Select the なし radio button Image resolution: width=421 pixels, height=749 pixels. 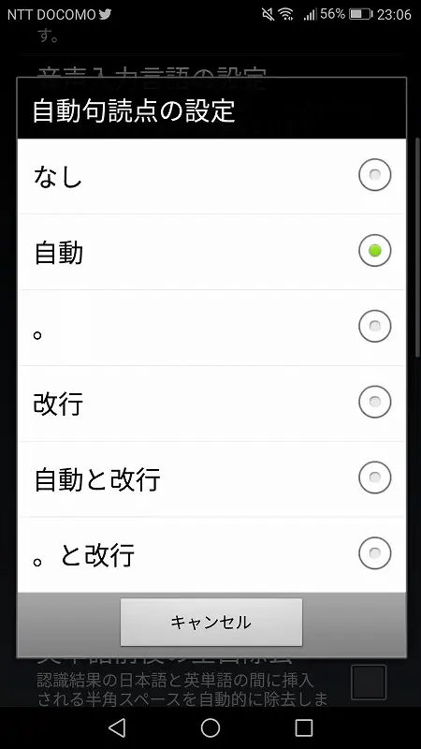[x=375, y=175]
